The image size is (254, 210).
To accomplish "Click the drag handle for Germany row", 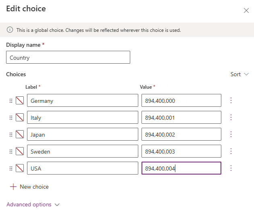I will click(11, 101).
